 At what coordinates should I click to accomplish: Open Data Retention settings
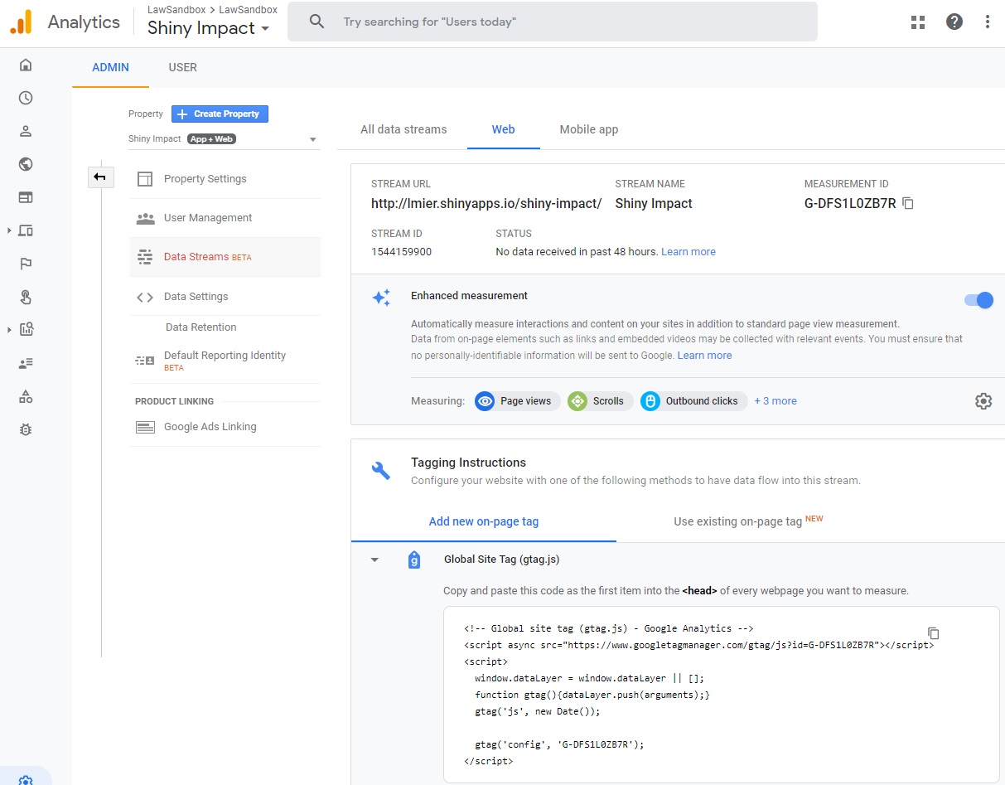tap(201, 327)
